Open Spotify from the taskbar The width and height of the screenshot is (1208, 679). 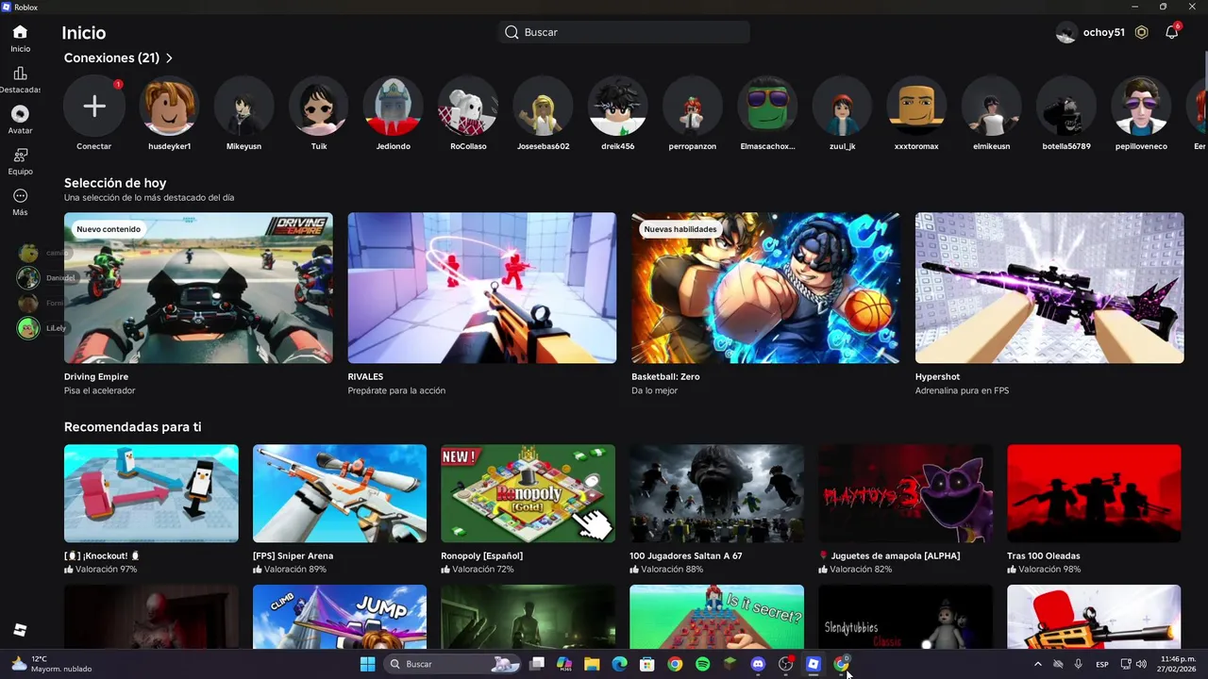(x=702, y=664)
